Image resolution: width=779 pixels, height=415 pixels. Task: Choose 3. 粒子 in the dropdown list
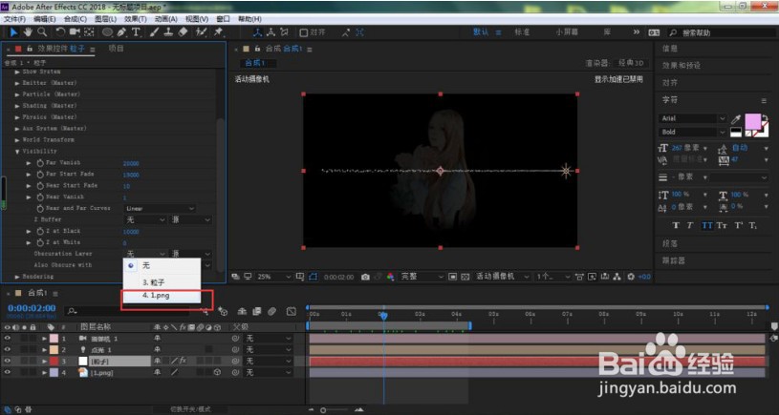[162, 282]
